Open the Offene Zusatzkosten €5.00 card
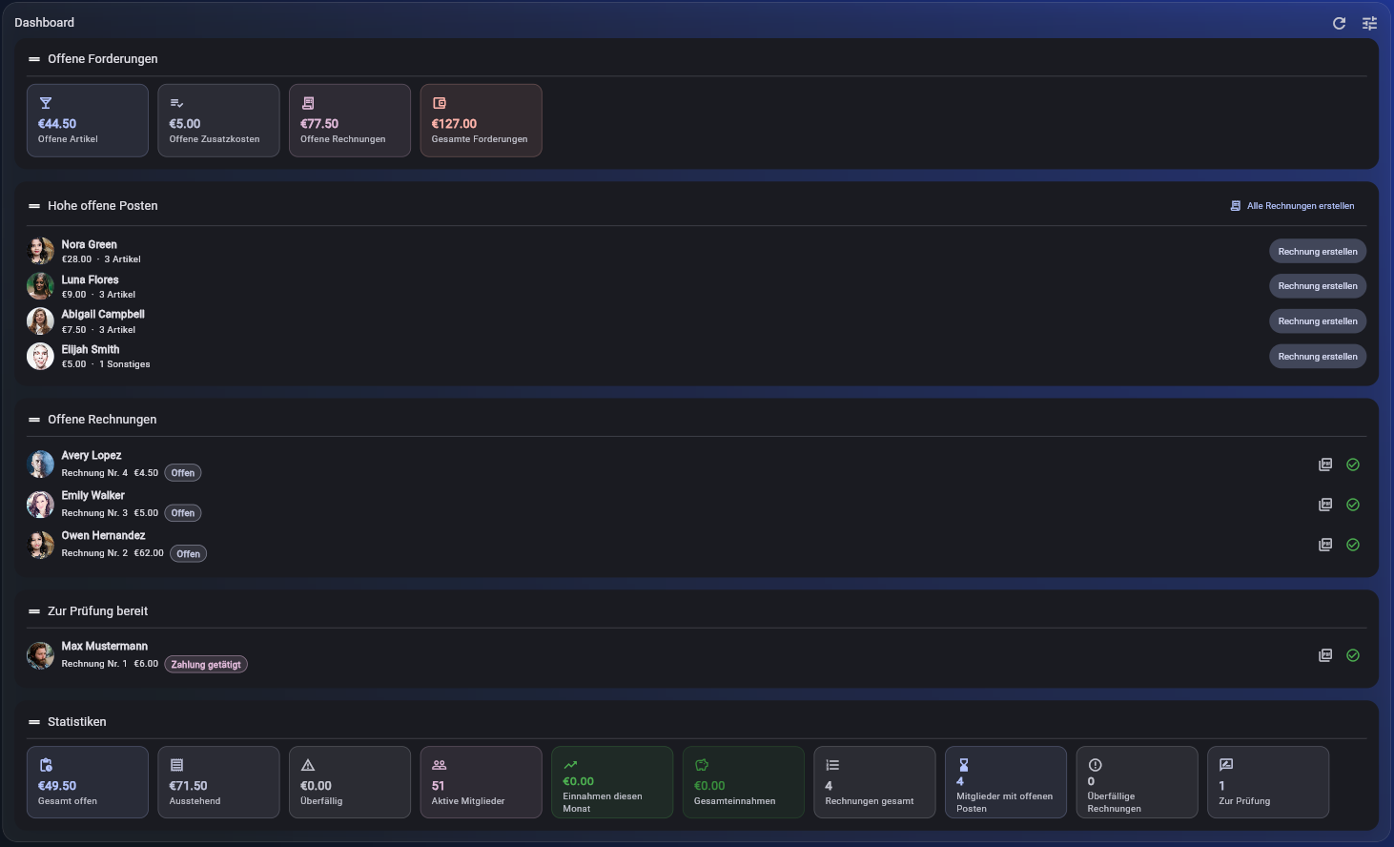 click(x=218, y=120)
